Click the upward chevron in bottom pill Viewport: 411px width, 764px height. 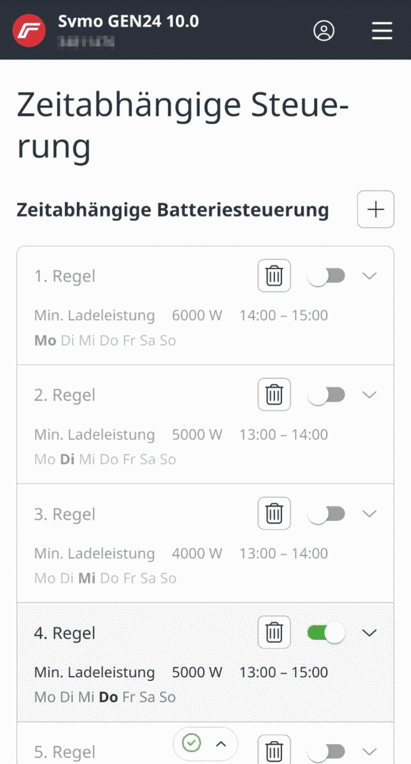point(221,744)
